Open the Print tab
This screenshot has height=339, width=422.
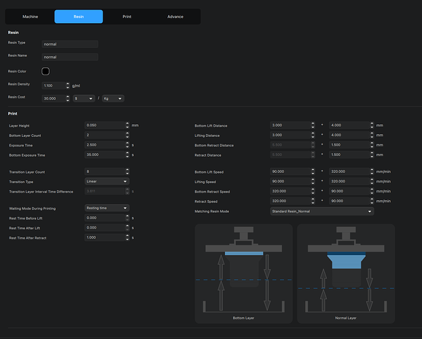(x=127, y=17)
